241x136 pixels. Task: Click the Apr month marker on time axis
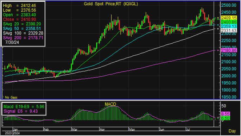click(x=102, y=130)
